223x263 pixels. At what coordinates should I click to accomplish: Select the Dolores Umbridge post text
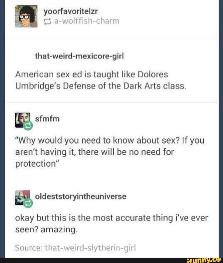(101, 80)
